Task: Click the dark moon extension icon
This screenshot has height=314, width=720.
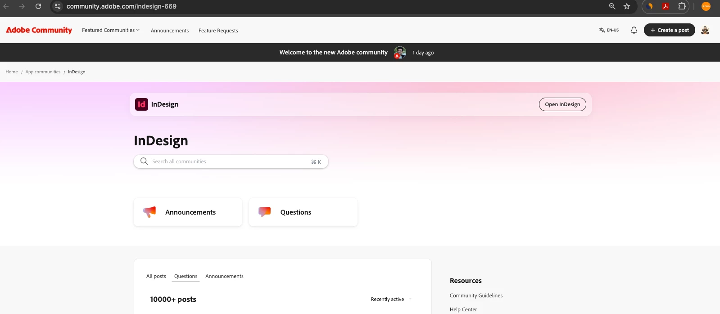Action: point(649,6)
